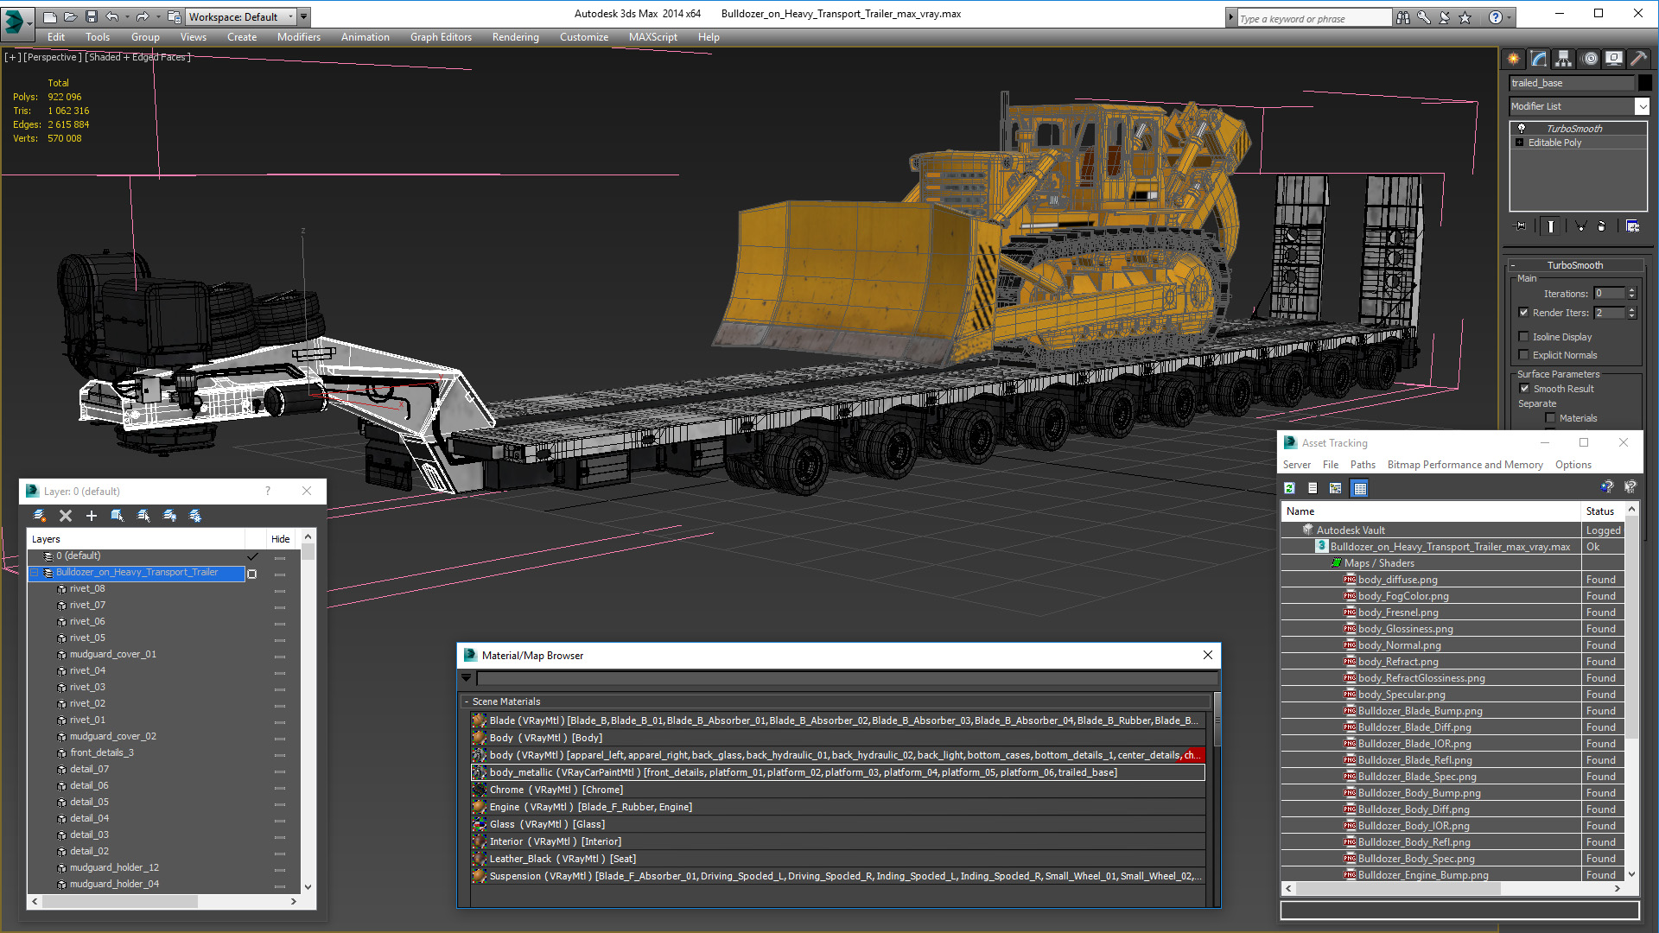Open the Modify command panel tab
The height and width of the screenshot is (933, 1659).
[x=1539, y=59]
